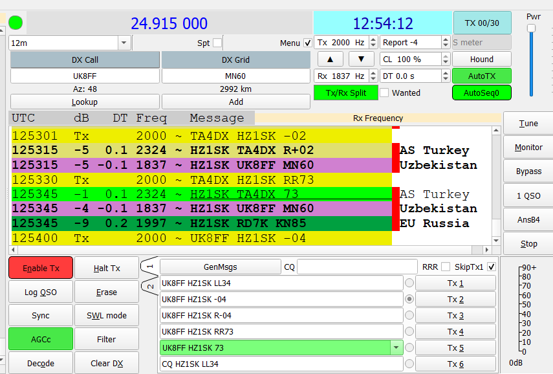Select radio button for Tx 3 message
Viewport: 553px width, 374px height.
[x=409, y=315]
